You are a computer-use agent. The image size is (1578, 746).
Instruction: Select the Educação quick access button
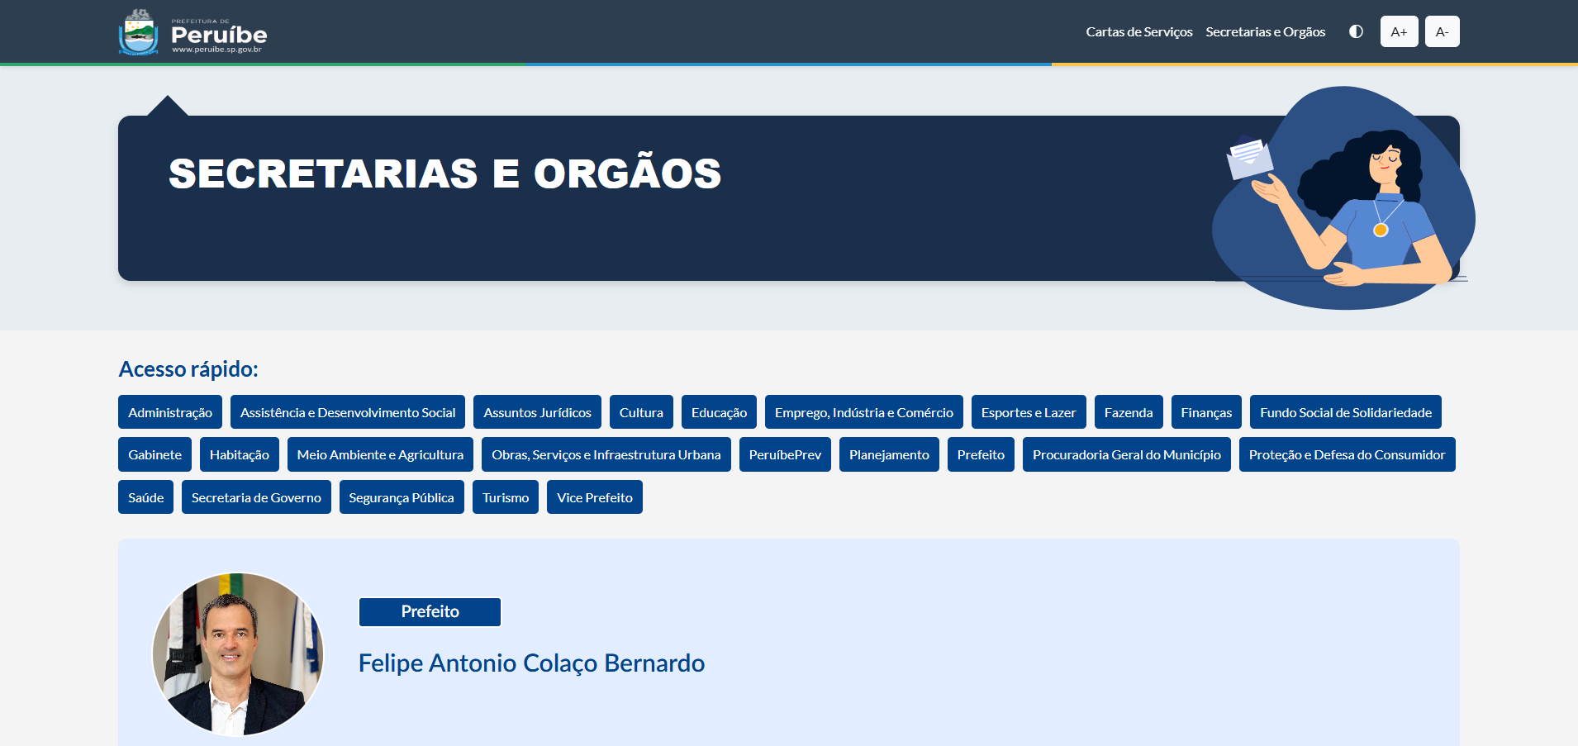coord(719,412)
